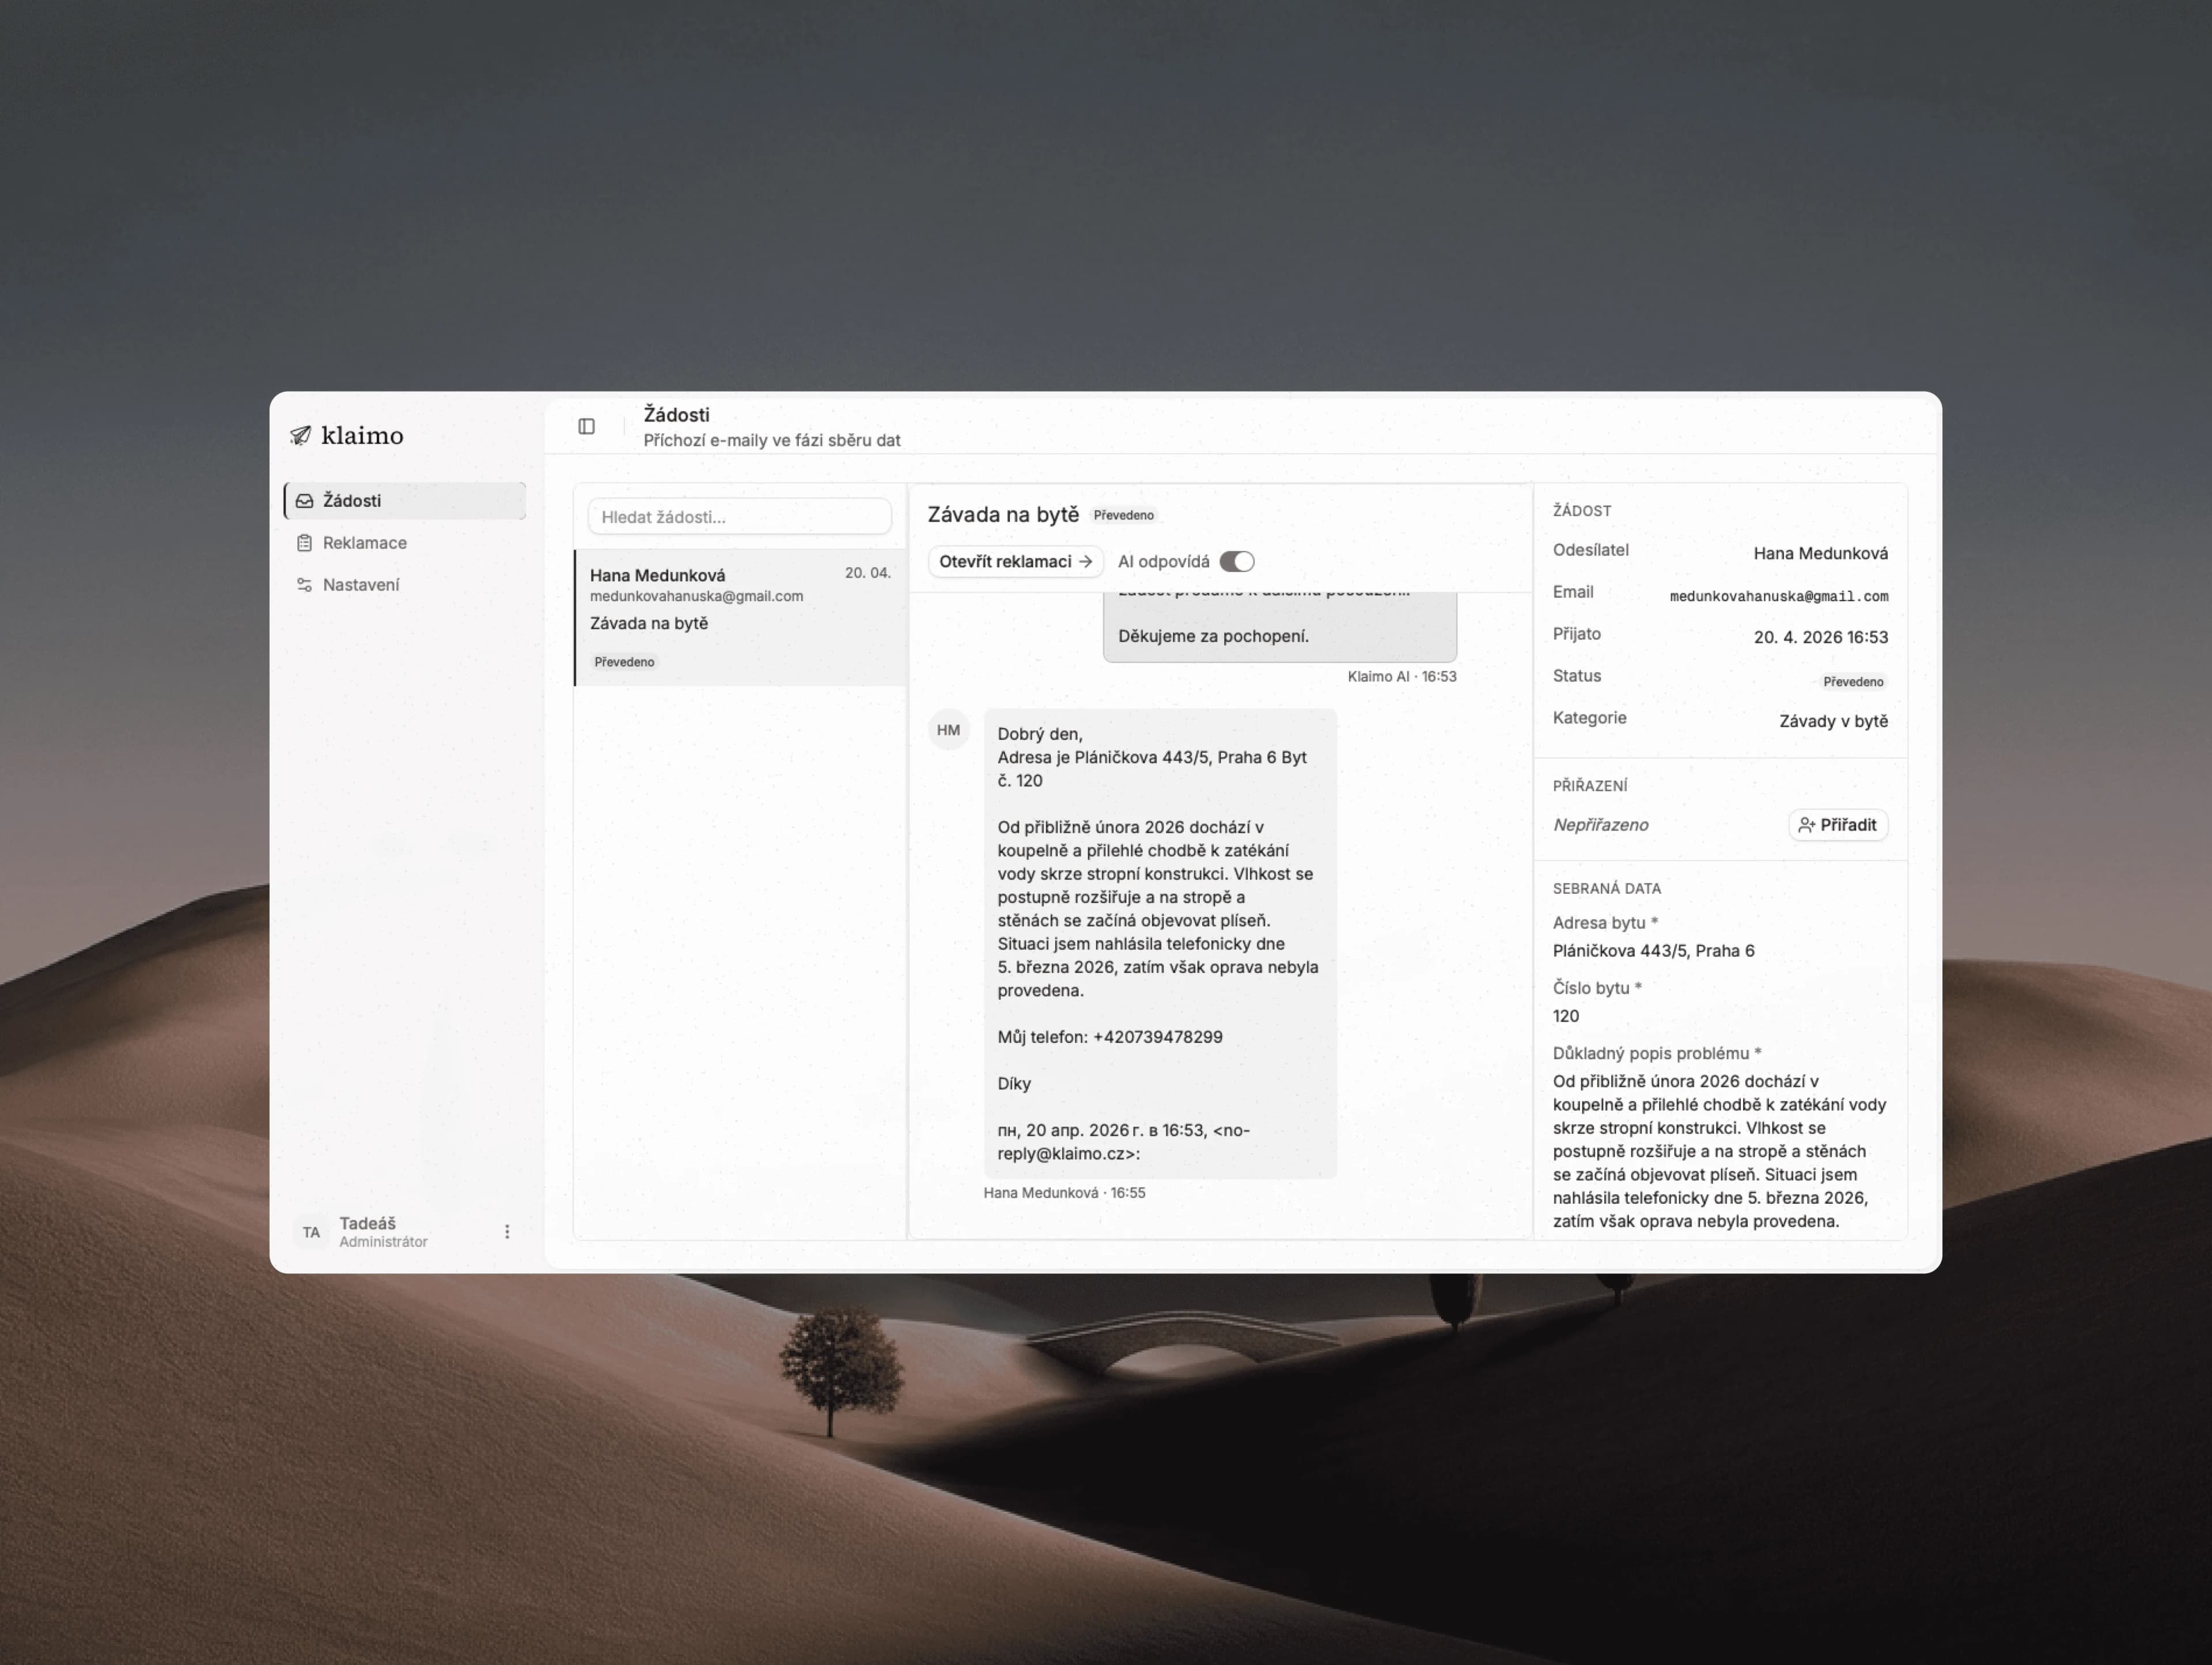Open the Tadeáš user options menu
Viewport: 2212px width, 1665px height.
507,1231
